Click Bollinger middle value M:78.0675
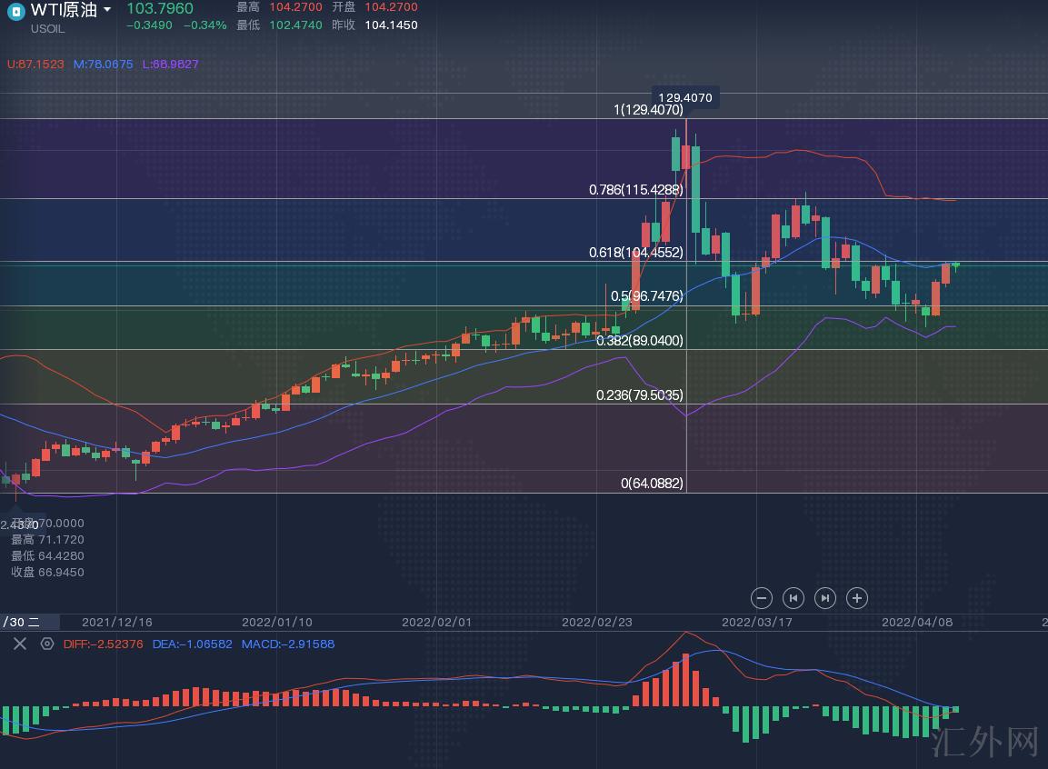The width and height of the screenshot is (1048, 769). 103,65
